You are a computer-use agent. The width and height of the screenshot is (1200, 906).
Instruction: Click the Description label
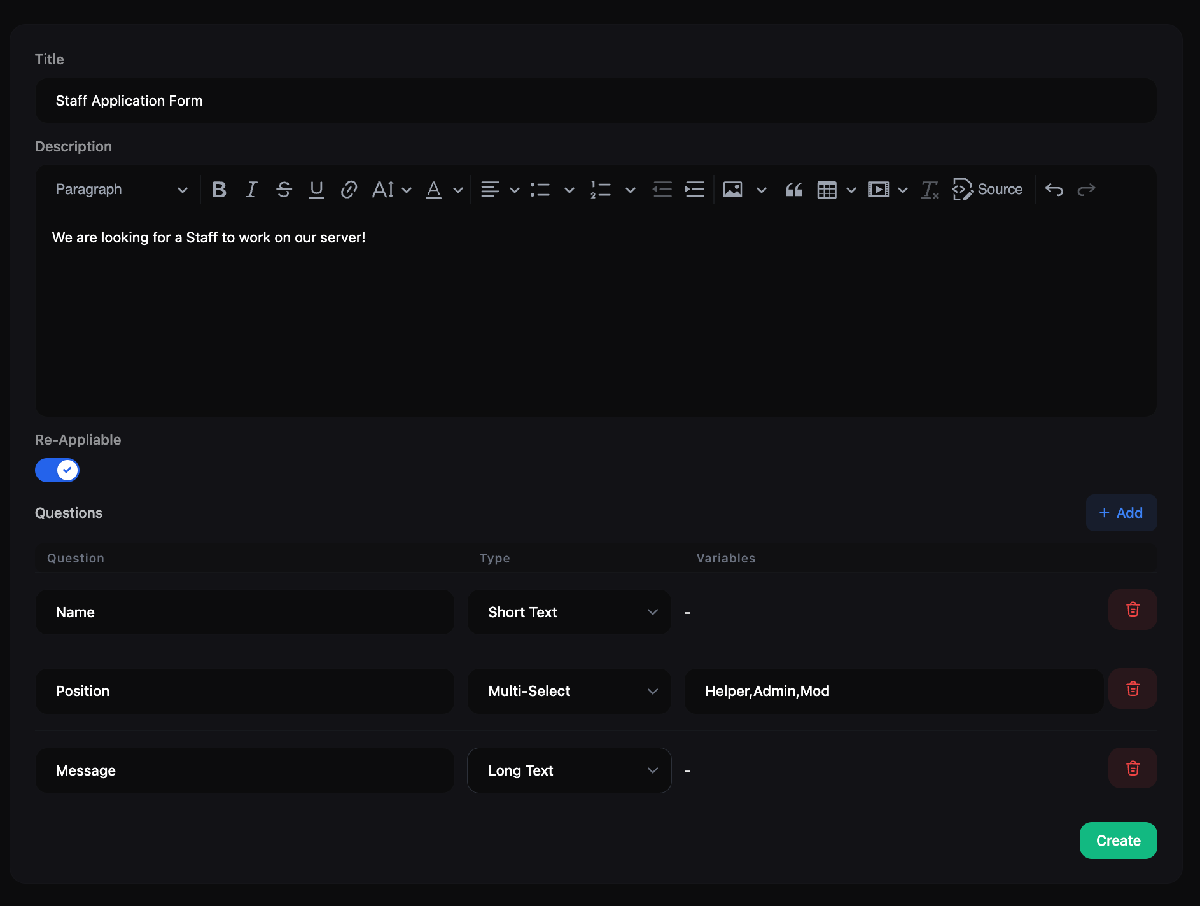click(73, 146)
